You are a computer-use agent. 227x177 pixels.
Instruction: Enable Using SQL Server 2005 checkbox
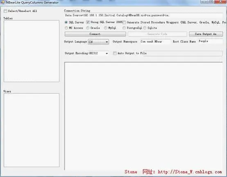(x=88, y=22)
